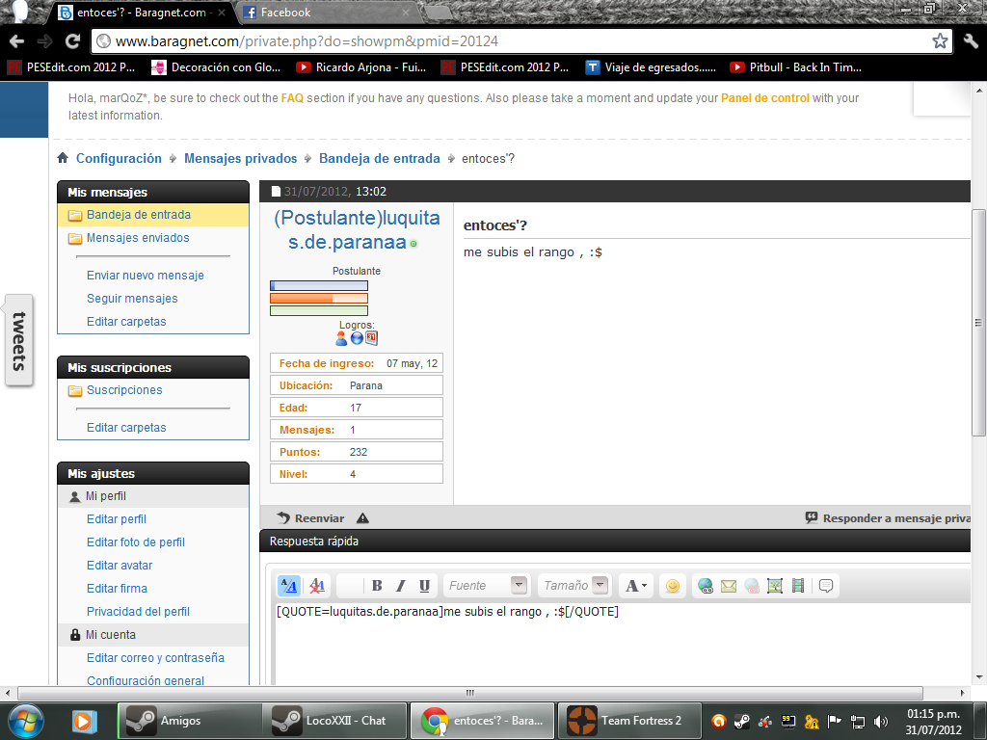Open the Windows Start menu

pos(25,721)
